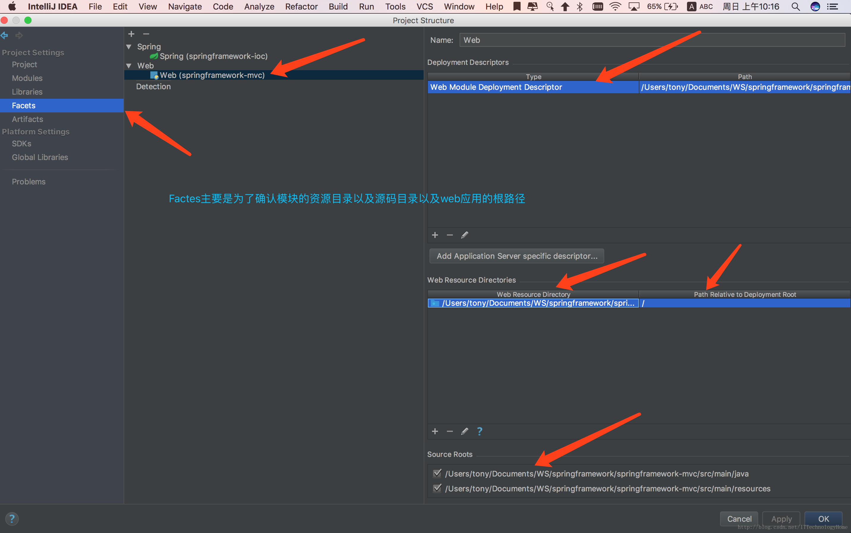Toggle the Web Resource Directory checkbox
The height and width of the screenshot is (533, 851).
tap(434, 303)
